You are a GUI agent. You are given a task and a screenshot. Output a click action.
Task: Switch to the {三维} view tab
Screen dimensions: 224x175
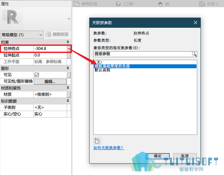[x=125, y=4]
